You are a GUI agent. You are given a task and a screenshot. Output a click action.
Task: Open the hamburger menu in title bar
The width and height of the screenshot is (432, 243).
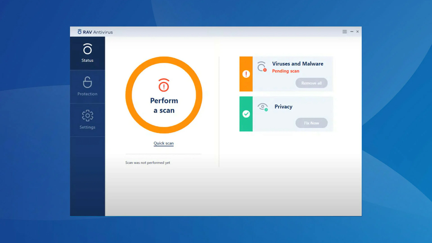[345, 32]
